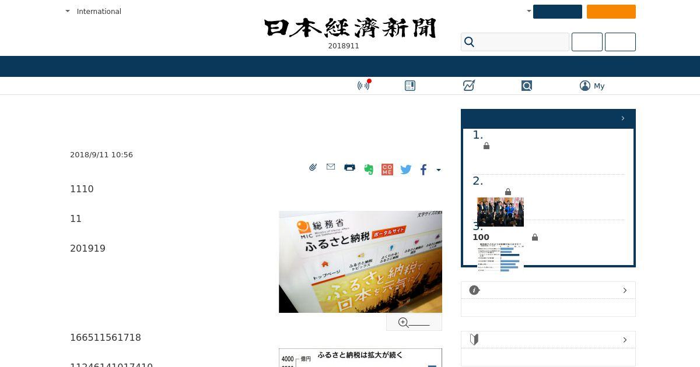Open the live broadcast signal icon
This screenshot has width=700, height=367.
364,86
